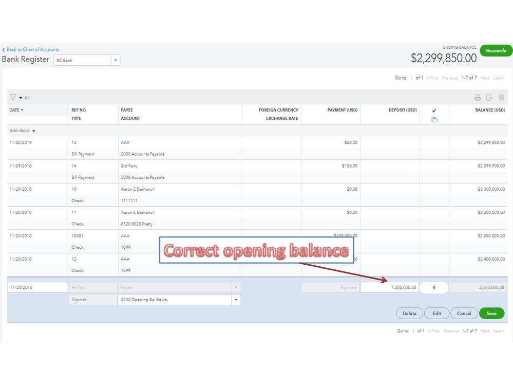Click the green Save button
Image resolution: width=513 pixels, height=385 pixels.
(x=491, y=314)
